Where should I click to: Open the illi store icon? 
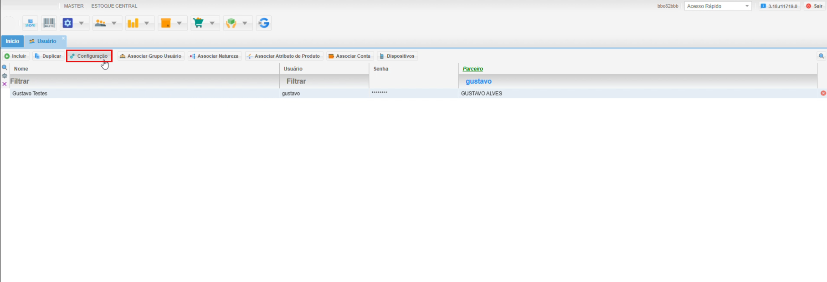(31, 23)
